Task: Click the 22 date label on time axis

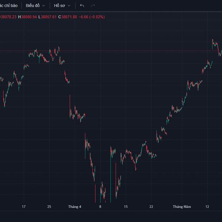Action: (x=151, y=206)
